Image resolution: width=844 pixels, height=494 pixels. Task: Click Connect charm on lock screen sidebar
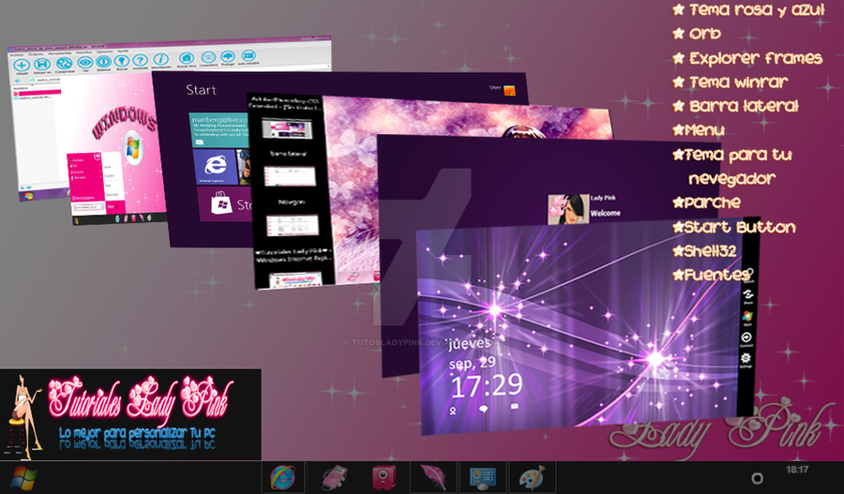point(746,339)
